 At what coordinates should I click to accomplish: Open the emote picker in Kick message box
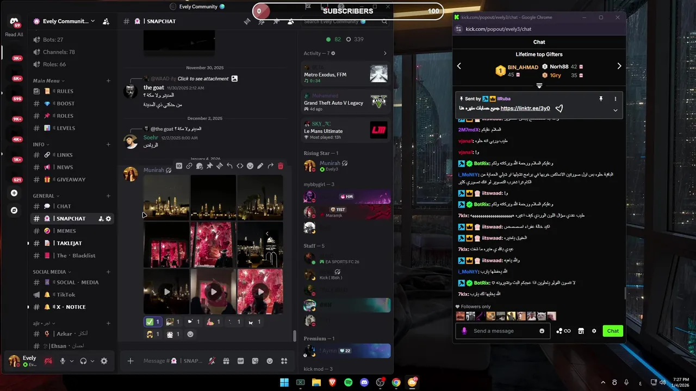[542, 331]
